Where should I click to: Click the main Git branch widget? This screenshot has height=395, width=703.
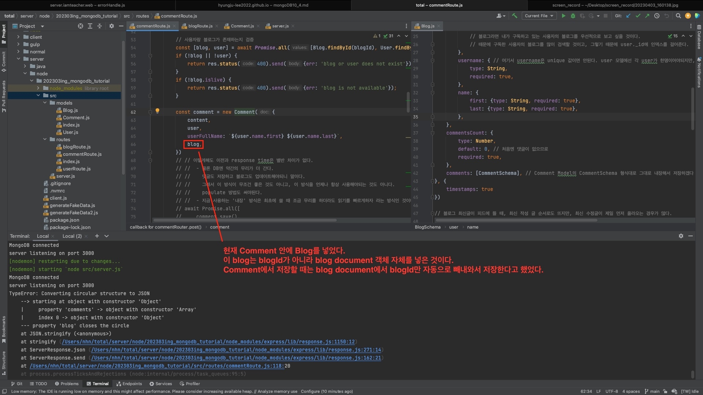(652, 391)
